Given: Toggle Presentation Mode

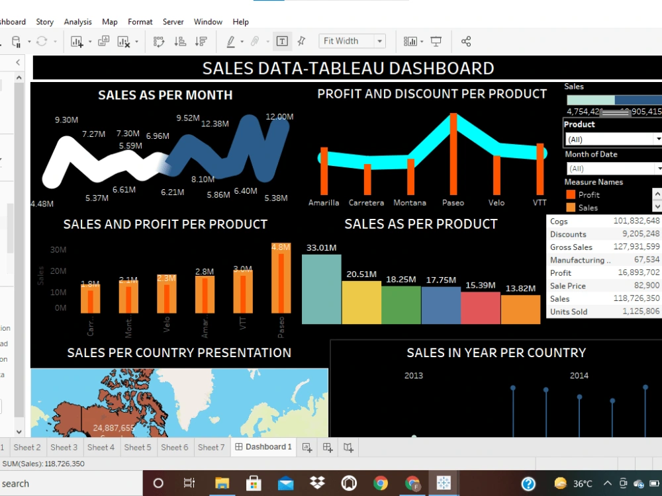Looking at the screenshot, I should (x=436, y=41).
